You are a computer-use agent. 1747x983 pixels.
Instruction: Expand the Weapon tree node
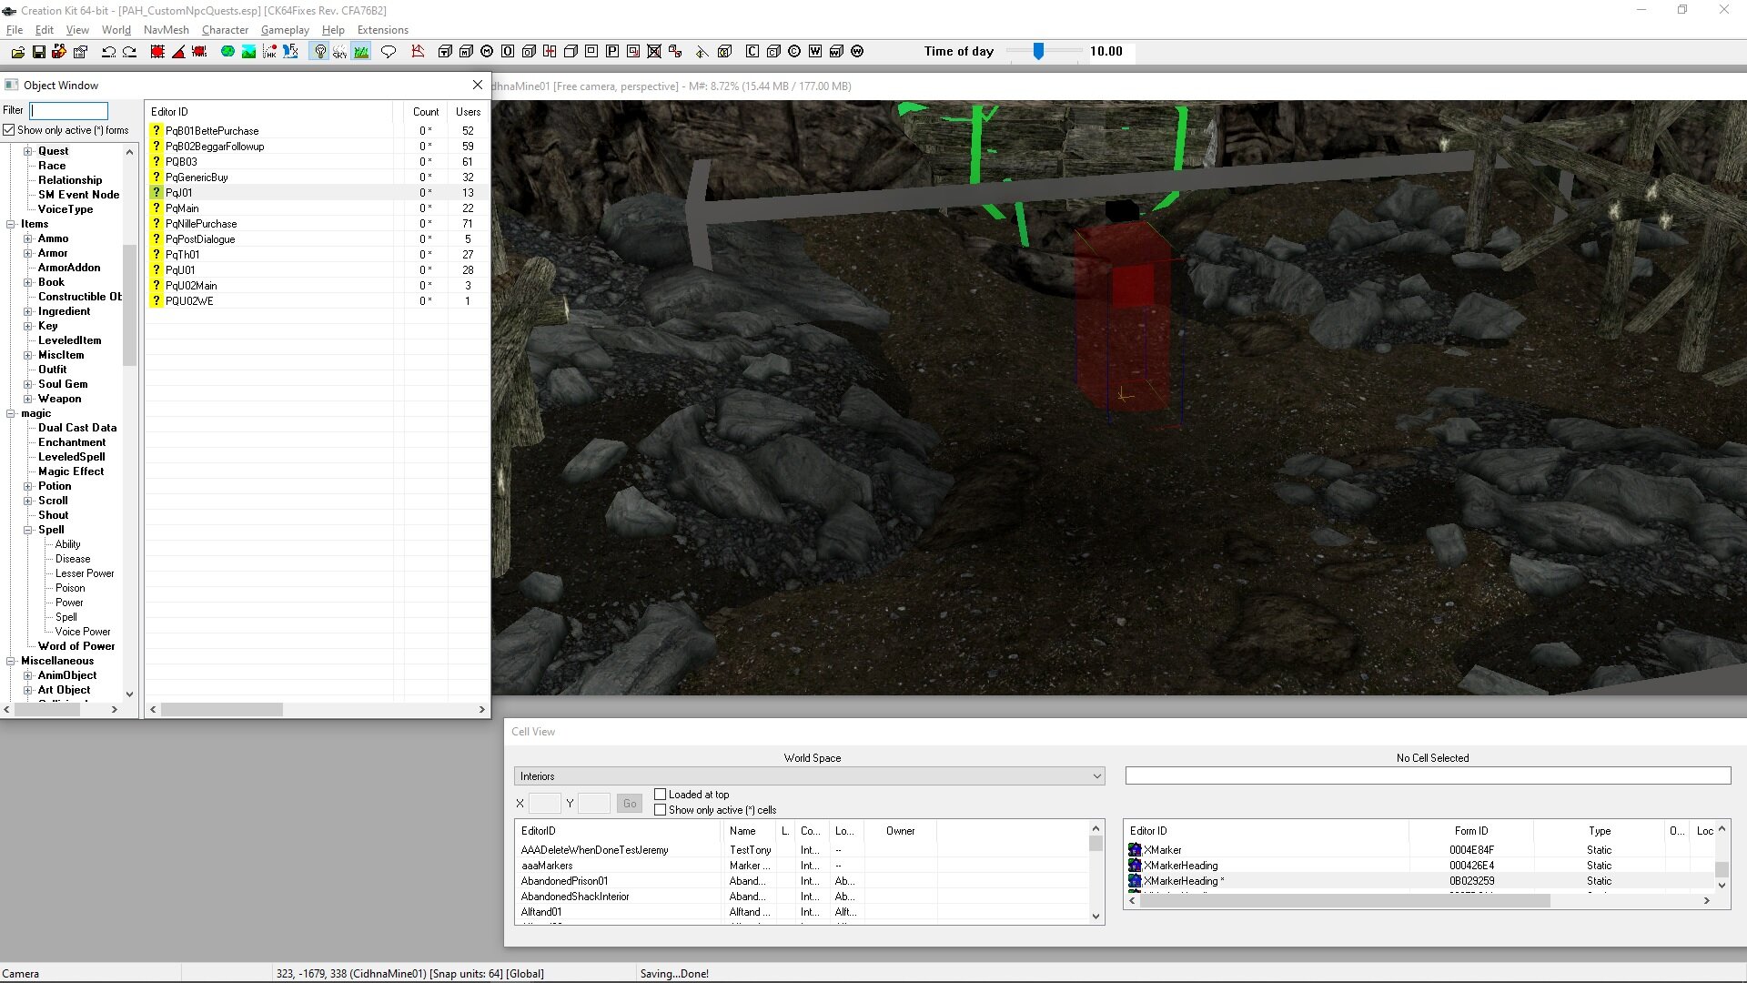coord(28,399)
